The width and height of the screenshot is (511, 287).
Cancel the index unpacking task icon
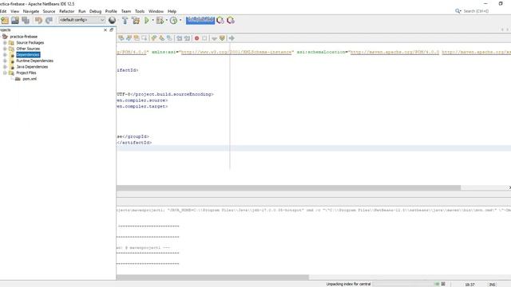pyautogui.click(x=443, y=284)
